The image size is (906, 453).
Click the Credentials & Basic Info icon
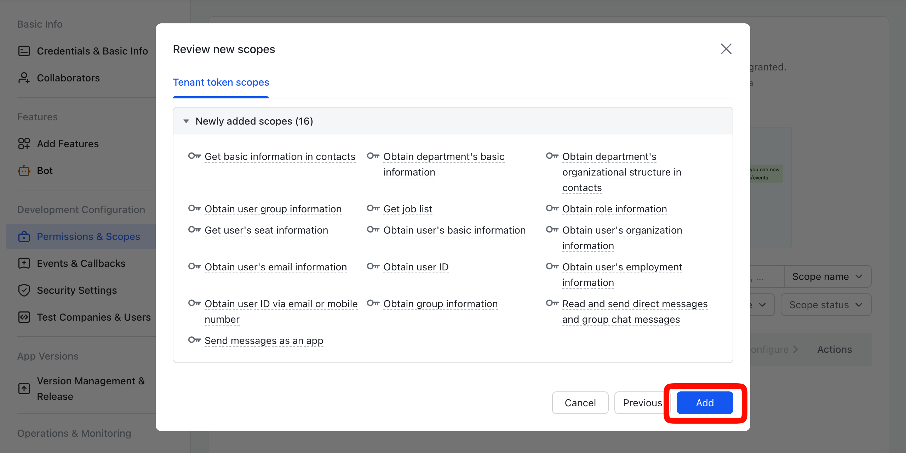pyautogui.click(x=24, y=51)
